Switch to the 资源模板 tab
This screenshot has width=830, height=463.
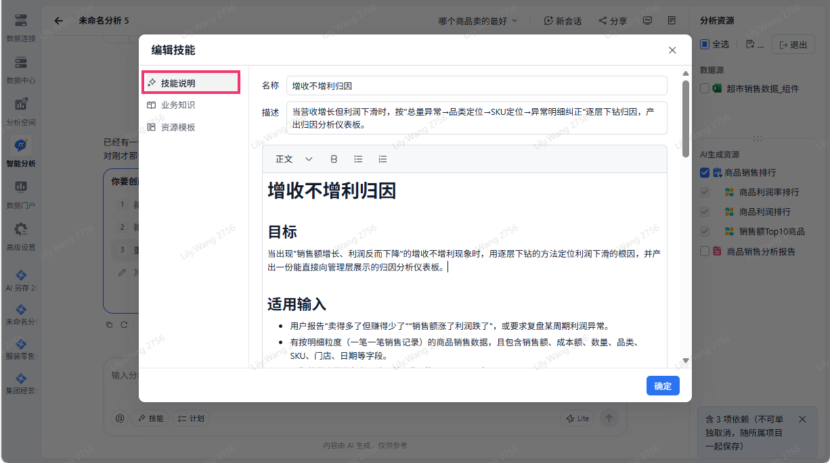[x=191, y=127]
